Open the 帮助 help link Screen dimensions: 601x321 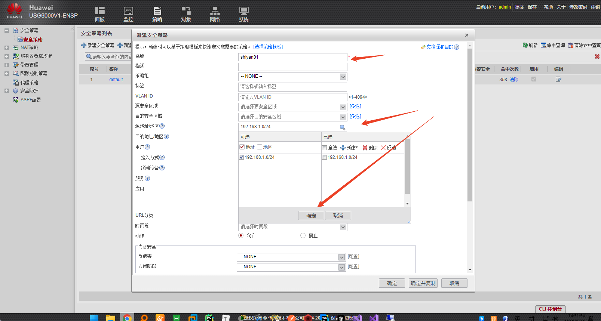click(548, 7)
